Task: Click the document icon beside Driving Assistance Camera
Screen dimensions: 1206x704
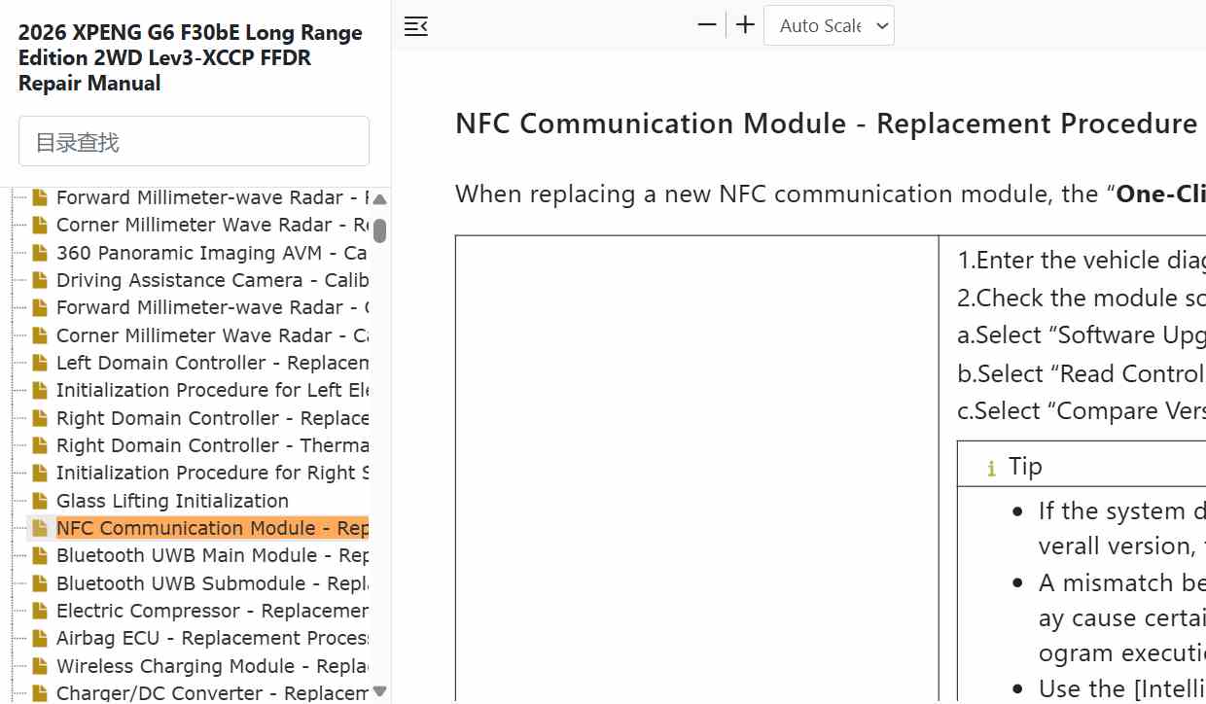Action: coord(40,280)
